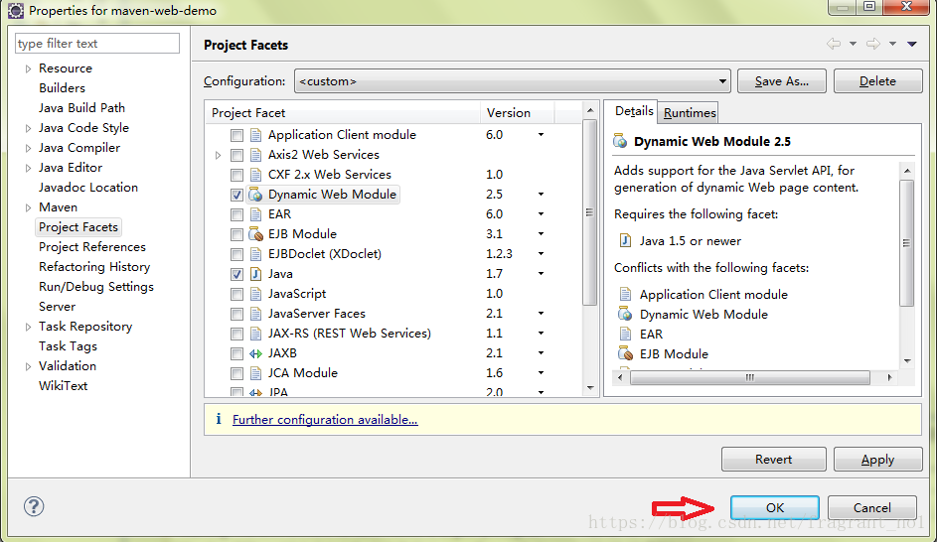937x542 pixels.
Task: Click the Details pane vertical scrollbar thumb
Action: pyautogui.click(x=906, y=242)
